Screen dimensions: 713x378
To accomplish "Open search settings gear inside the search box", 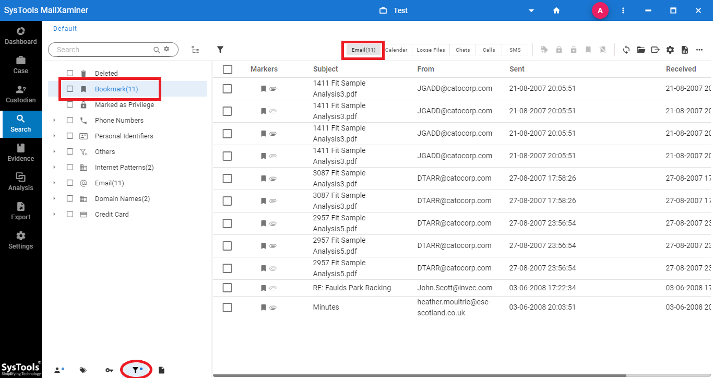I will click(167, 49).
